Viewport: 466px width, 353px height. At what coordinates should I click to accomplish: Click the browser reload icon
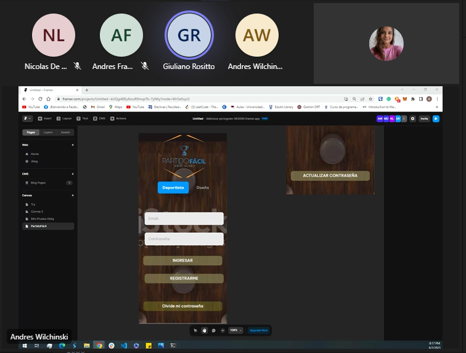point(41,99)
